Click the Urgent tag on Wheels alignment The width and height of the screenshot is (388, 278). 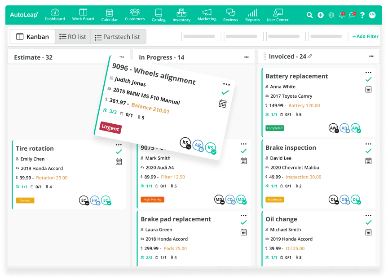(x=110, y=128)
